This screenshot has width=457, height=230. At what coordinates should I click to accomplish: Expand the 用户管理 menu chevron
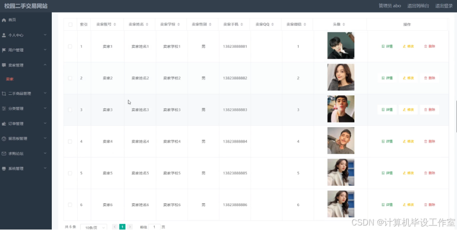pyautogui.click(x=45, y=50)
